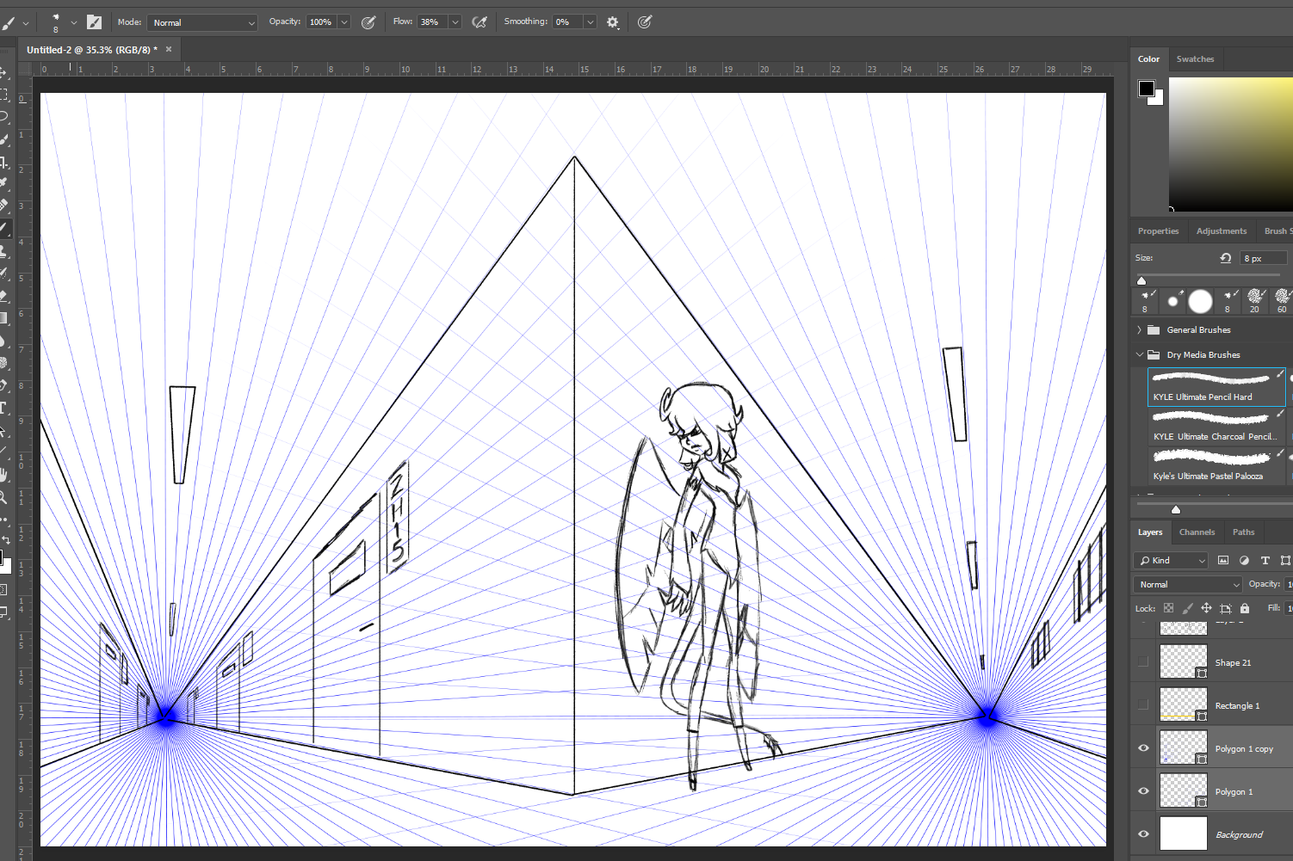The height and width of the screenshot is (861, 1293).
Task: Select the Clone Stamp tool
Action: coord(3,250)
